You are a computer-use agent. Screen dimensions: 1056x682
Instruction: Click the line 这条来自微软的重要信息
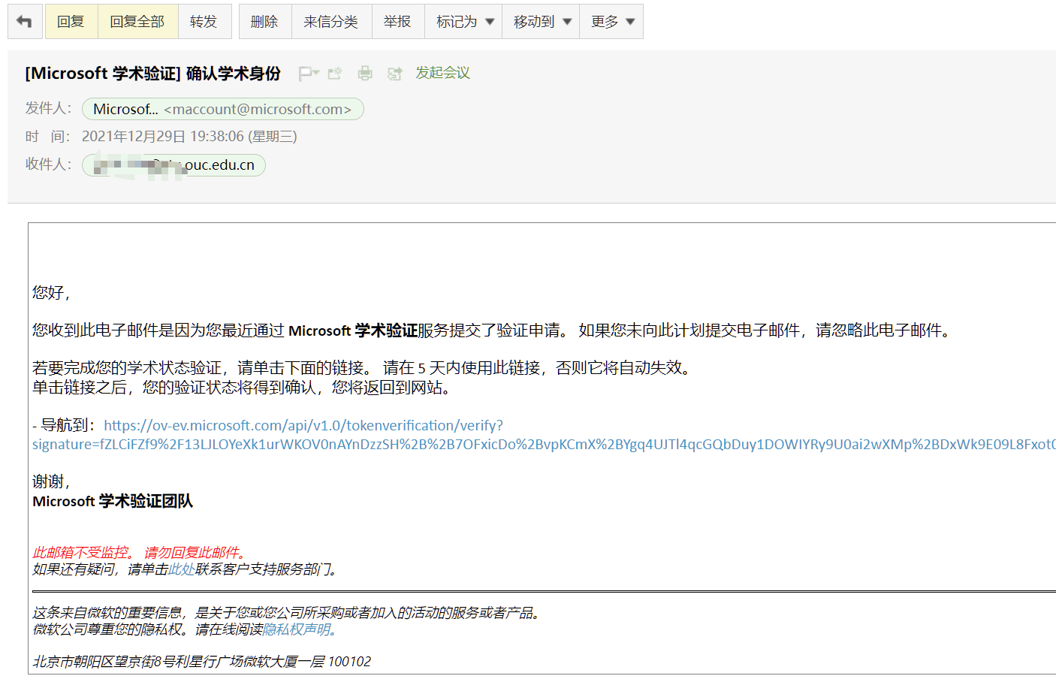click(286, 613)
